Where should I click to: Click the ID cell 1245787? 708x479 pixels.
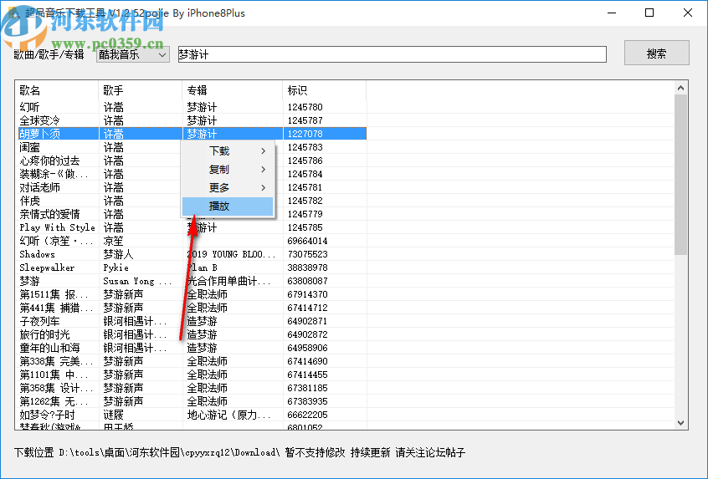pyautogui.click(x=305, y=121)
